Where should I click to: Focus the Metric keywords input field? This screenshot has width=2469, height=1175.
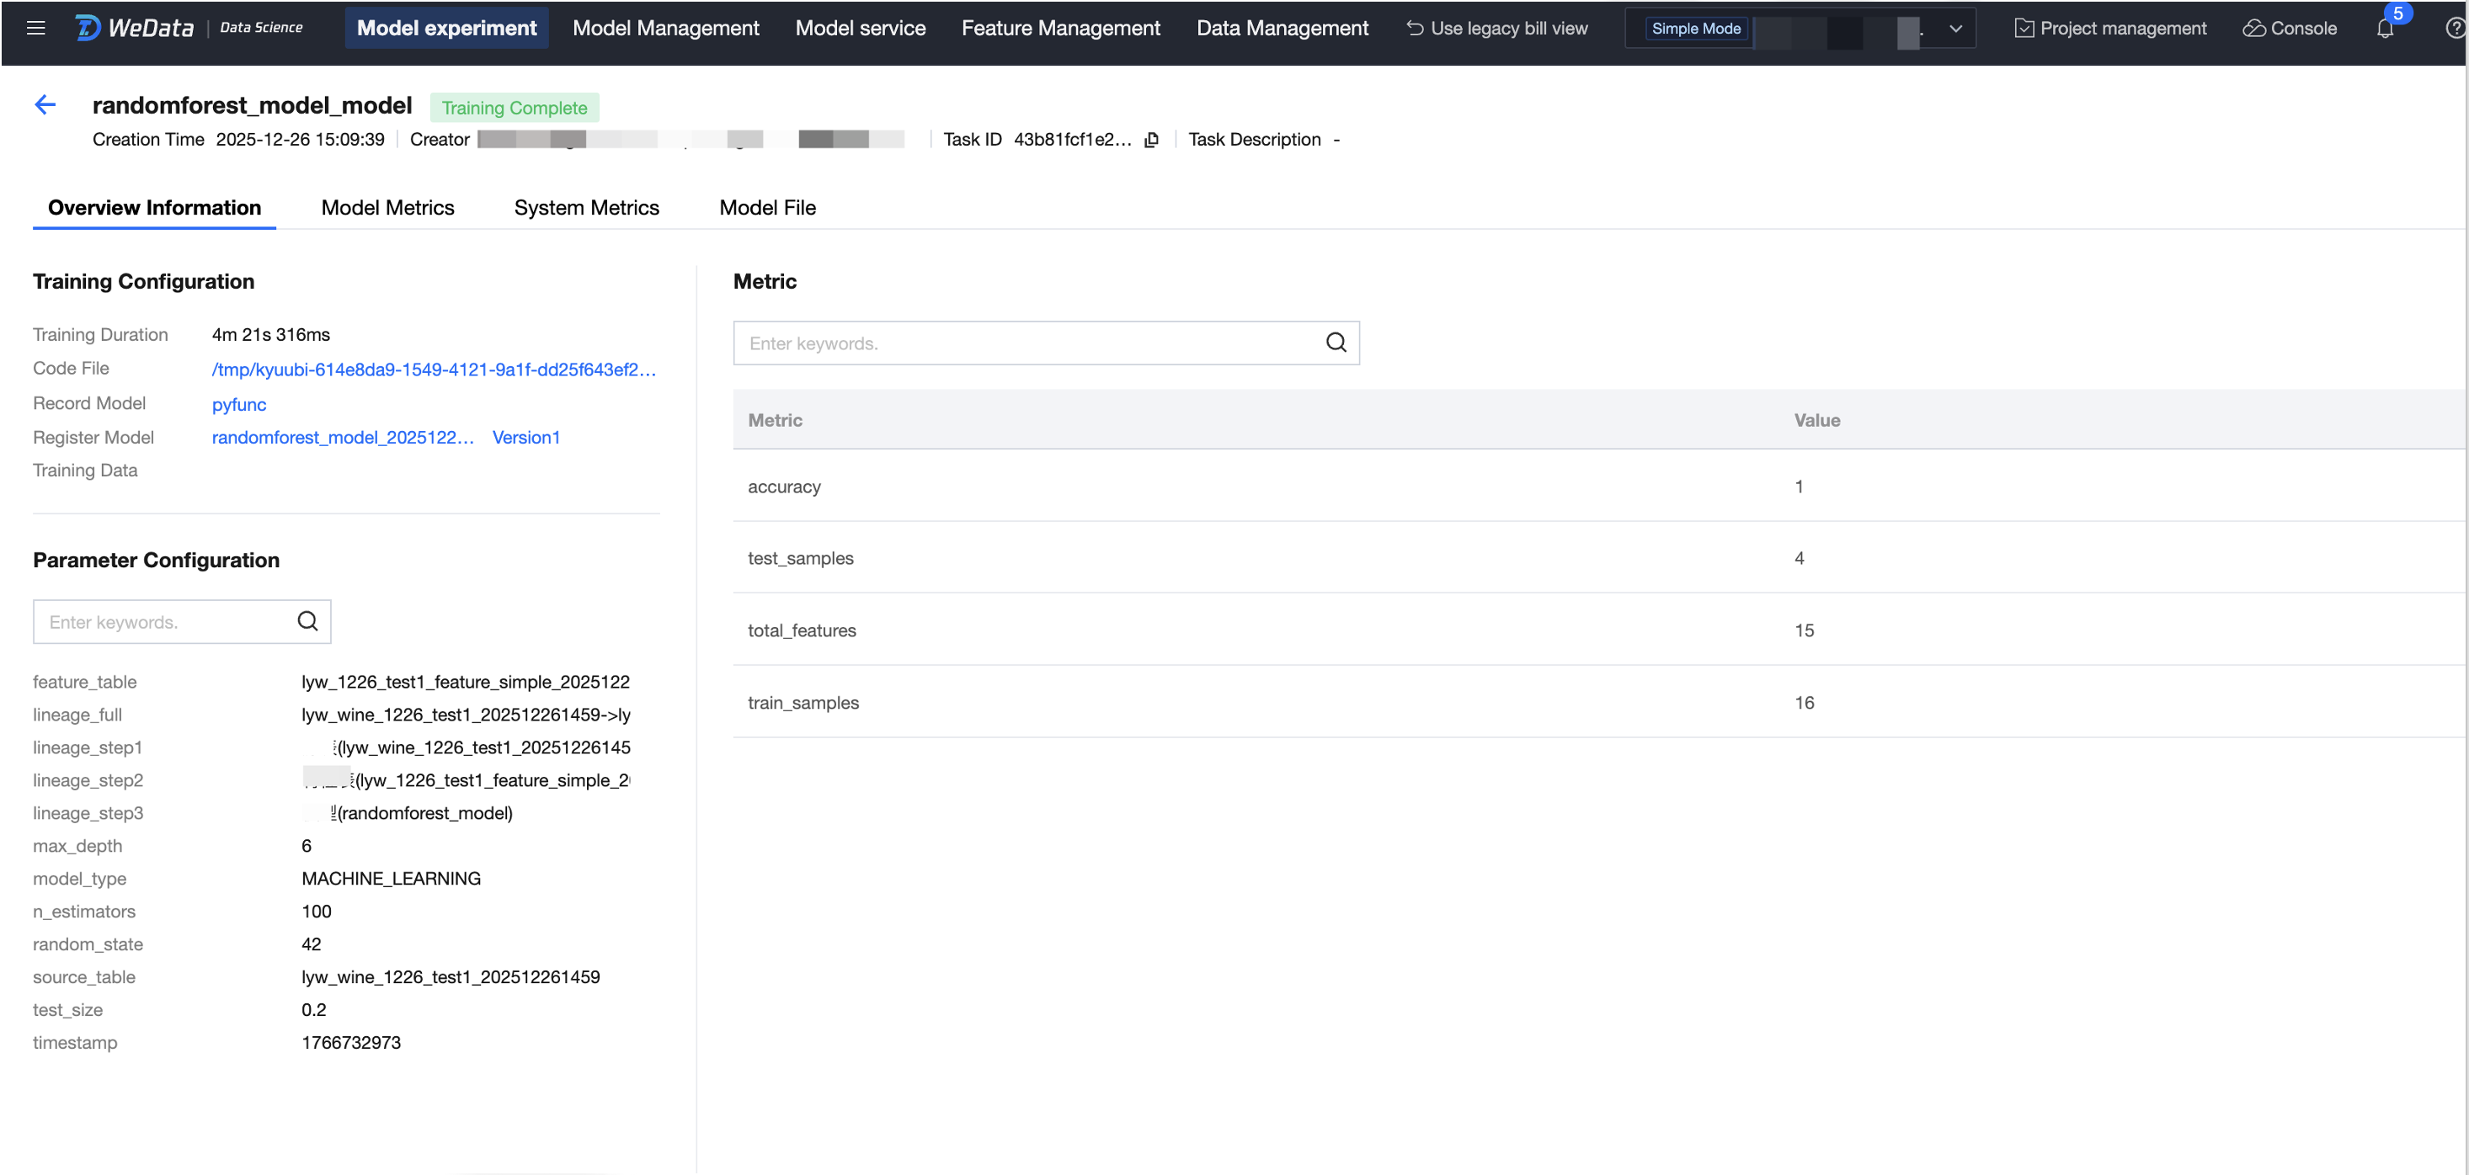click(x=1026, y=343)
